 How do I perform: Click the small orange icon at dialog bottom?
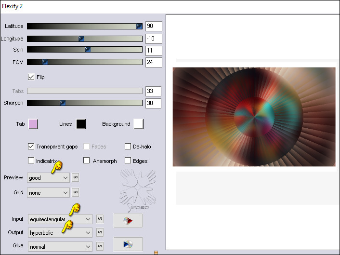tap(156, 252)
